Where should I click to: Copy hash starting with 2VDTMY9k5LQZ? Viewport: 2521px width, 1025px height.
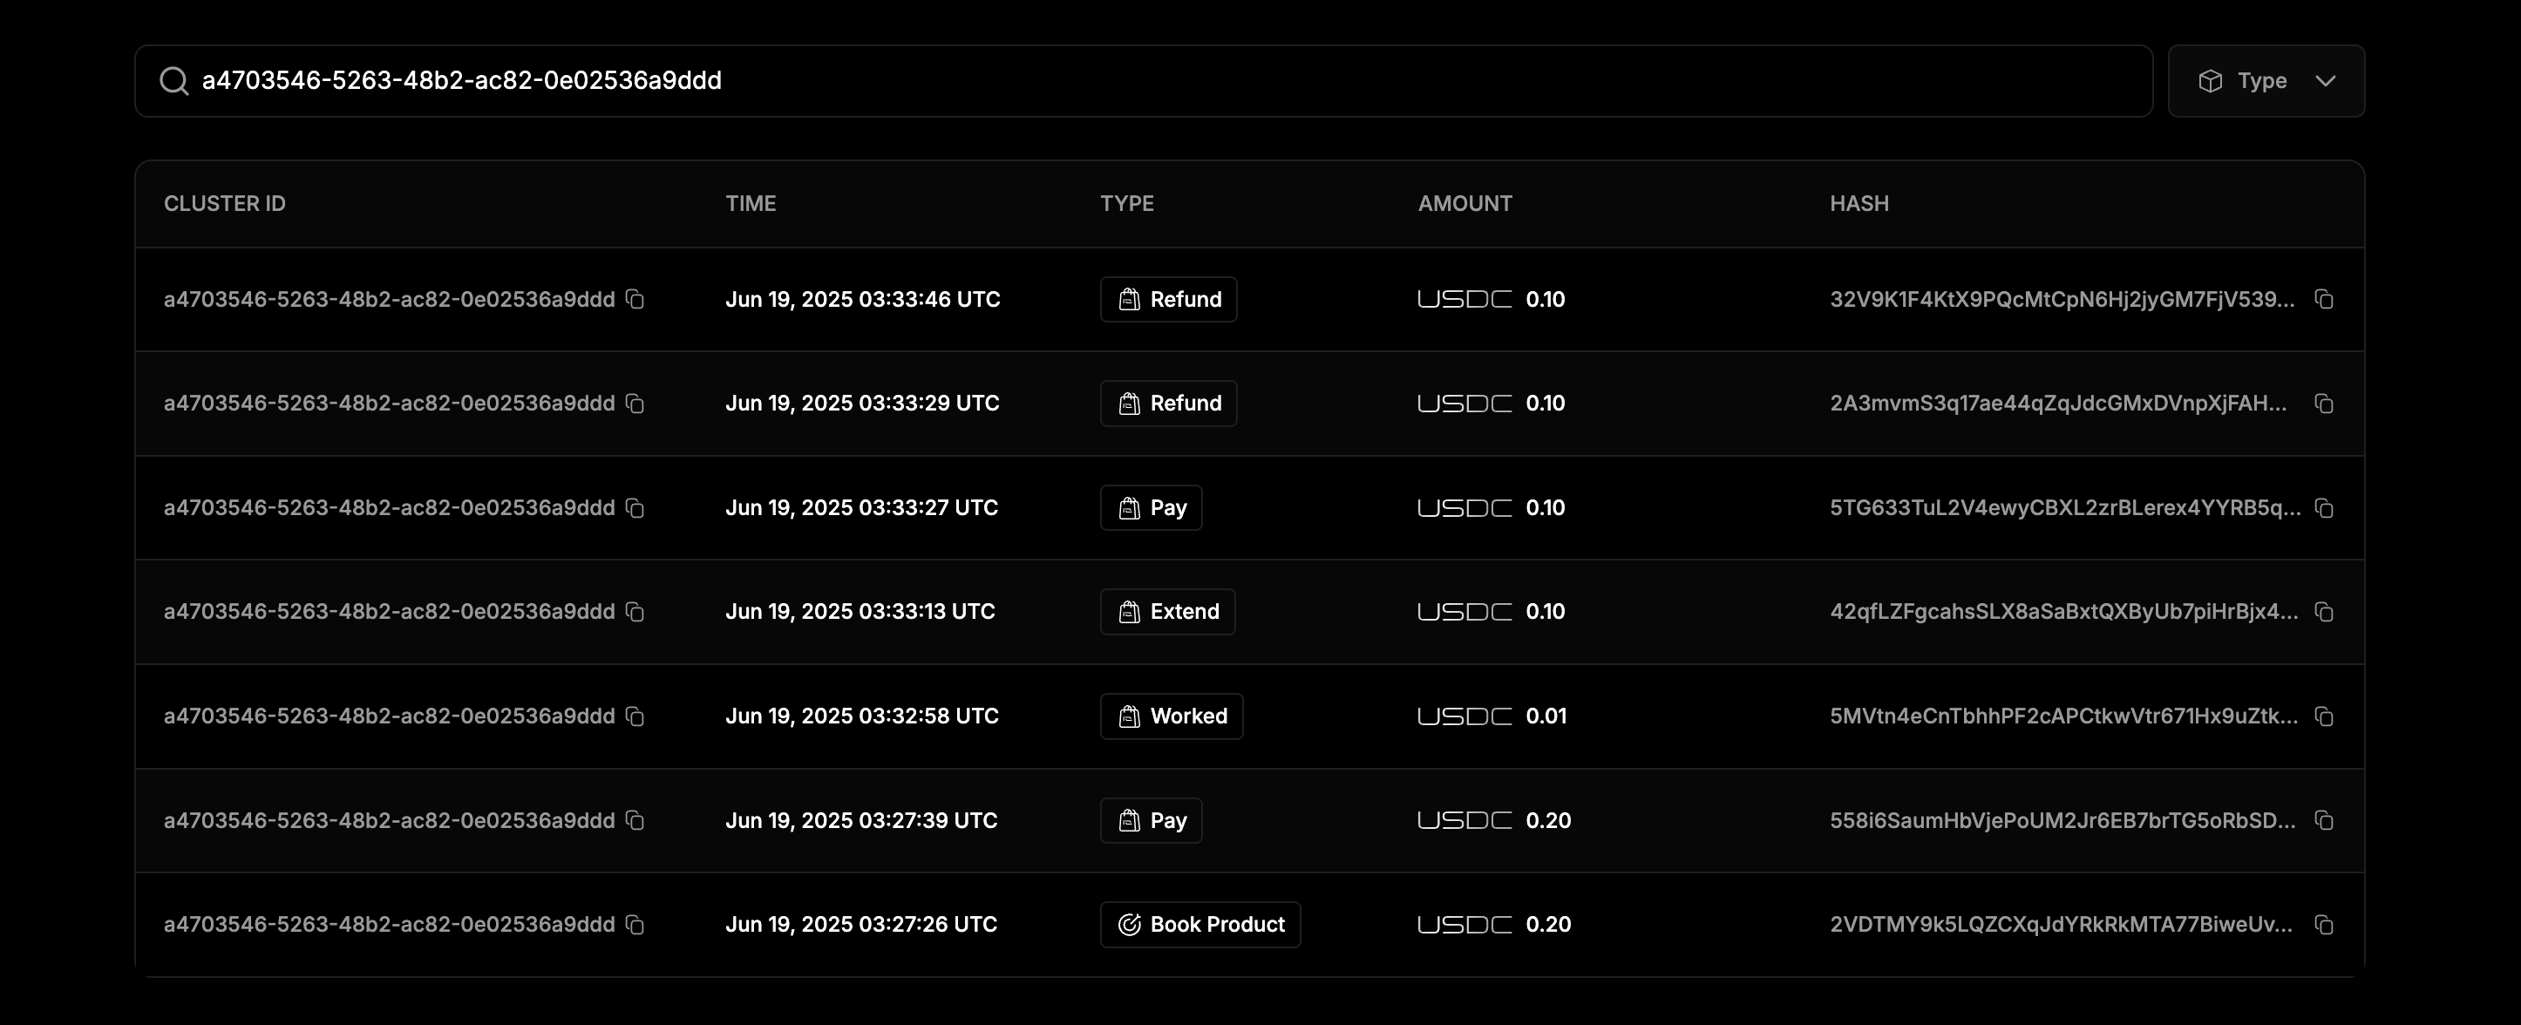[x=2324, y=926]
